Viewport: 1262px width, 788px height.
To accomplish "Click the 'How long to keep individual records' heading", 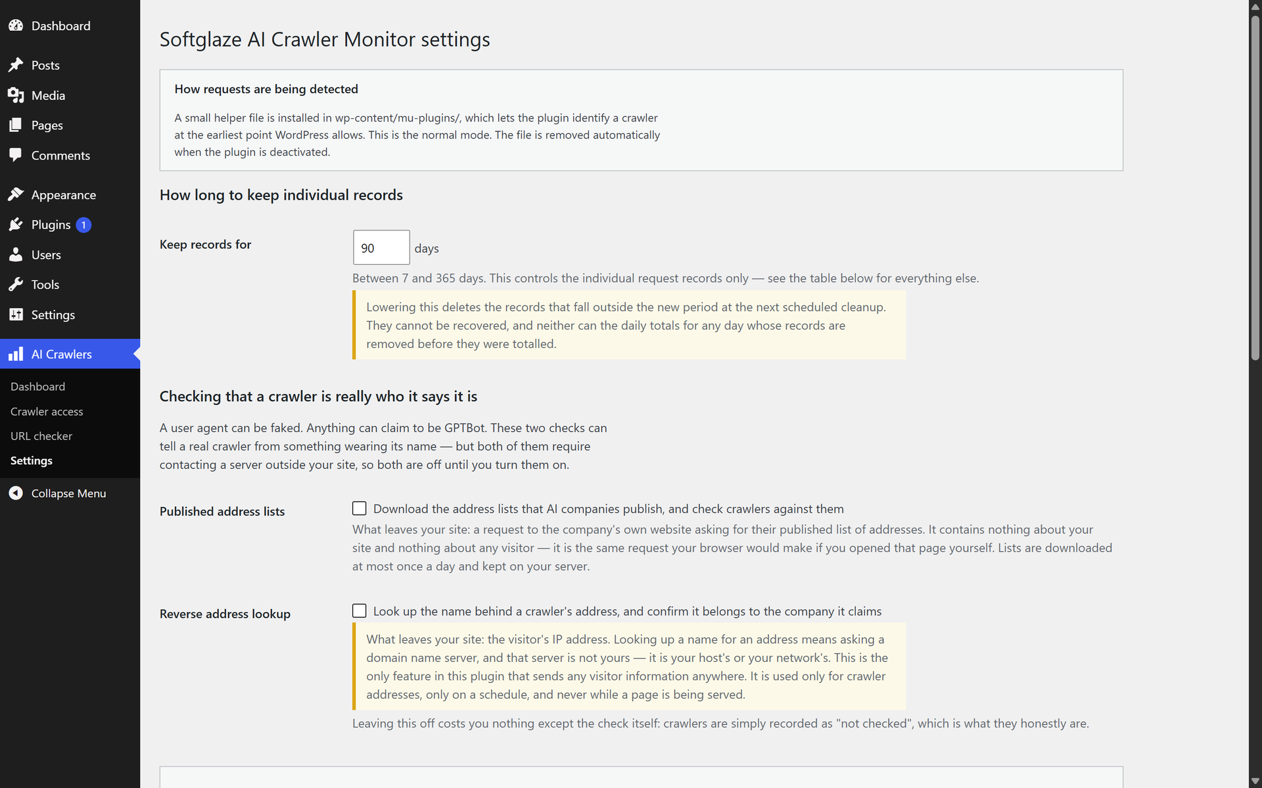I will pos(281,195).
